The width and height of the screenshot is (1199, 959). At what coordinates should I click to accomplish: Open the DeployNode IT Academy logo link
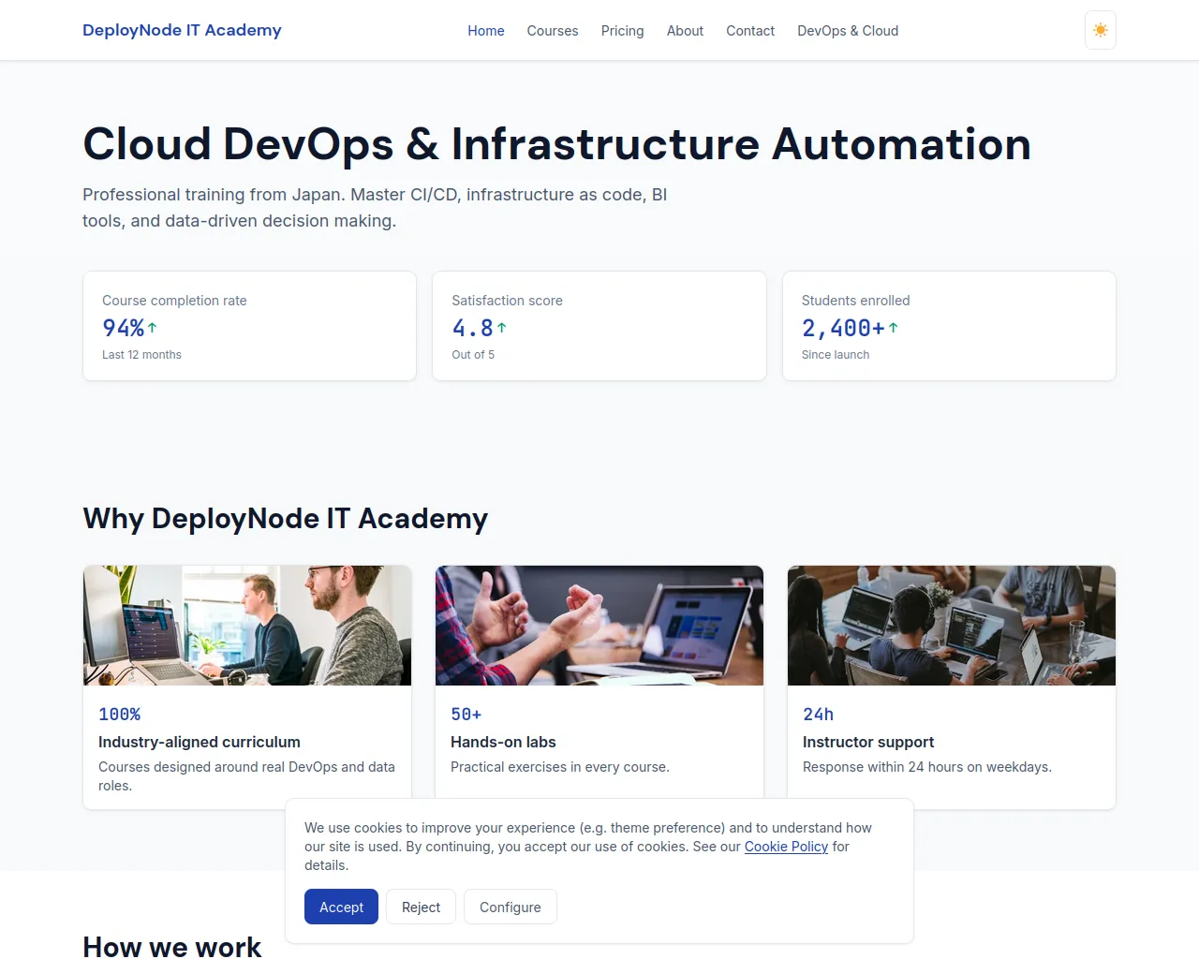coord(182,30)
